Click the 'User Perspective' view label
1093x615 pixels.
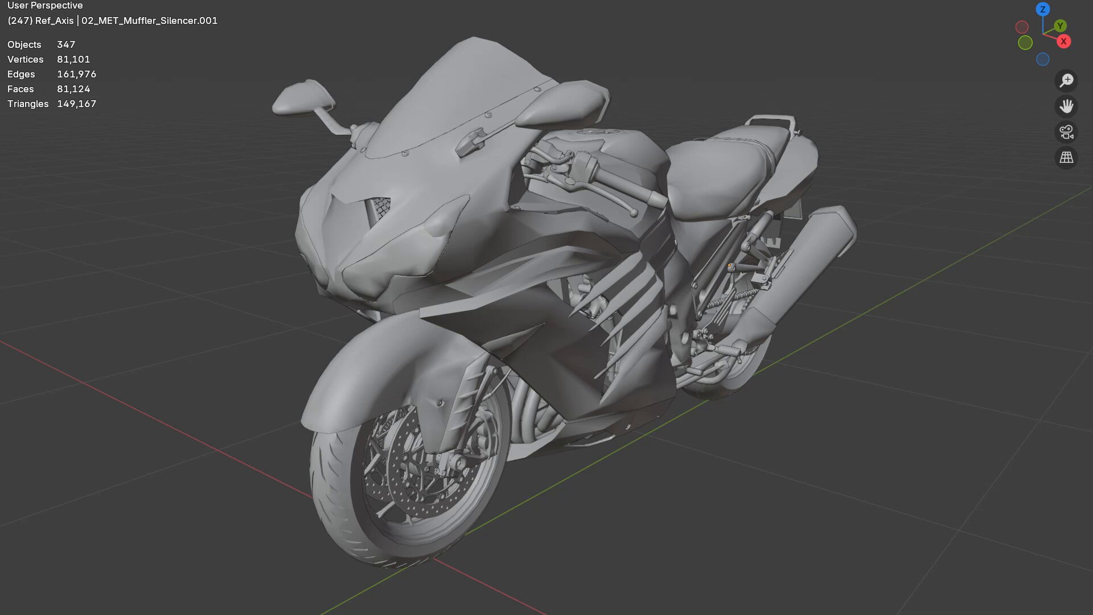45,6
